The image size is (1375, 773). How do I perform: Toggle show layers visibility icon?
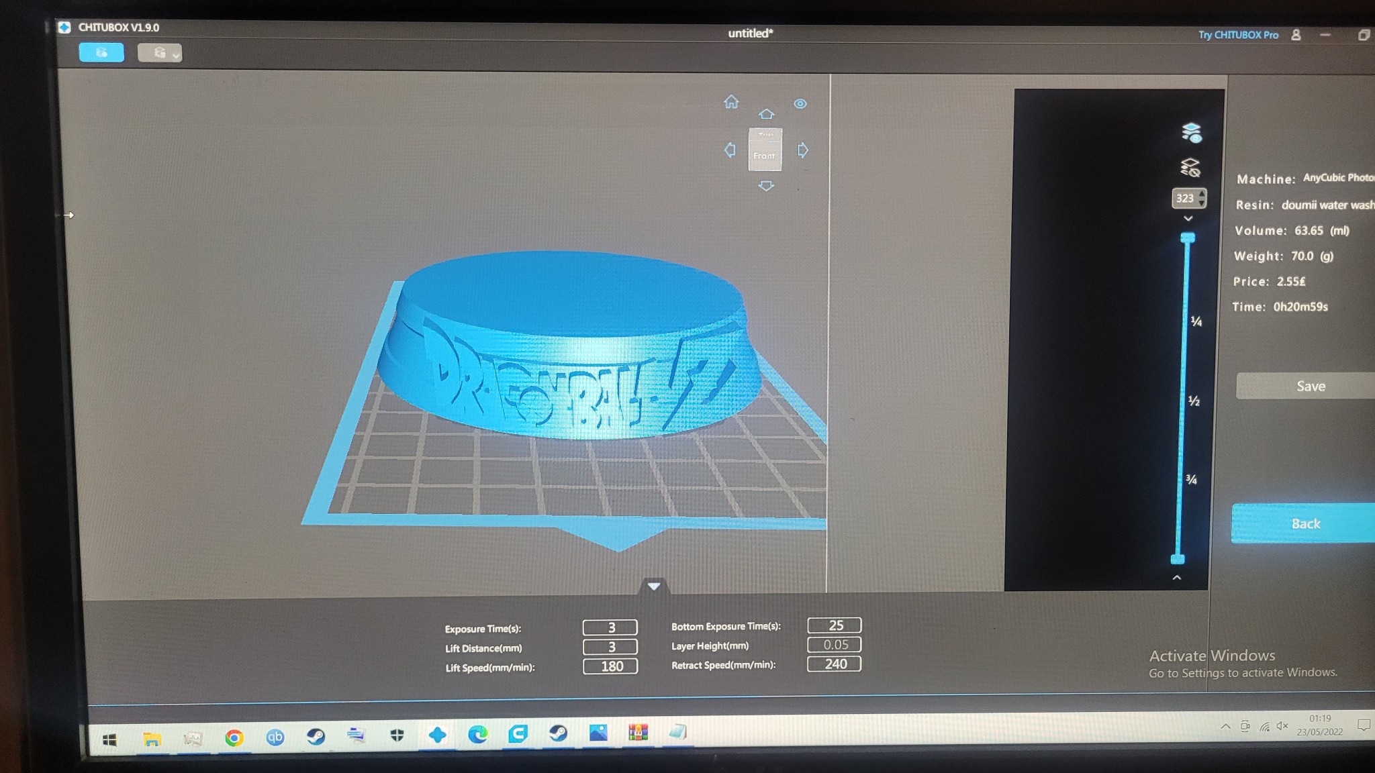pos(1191,132)
